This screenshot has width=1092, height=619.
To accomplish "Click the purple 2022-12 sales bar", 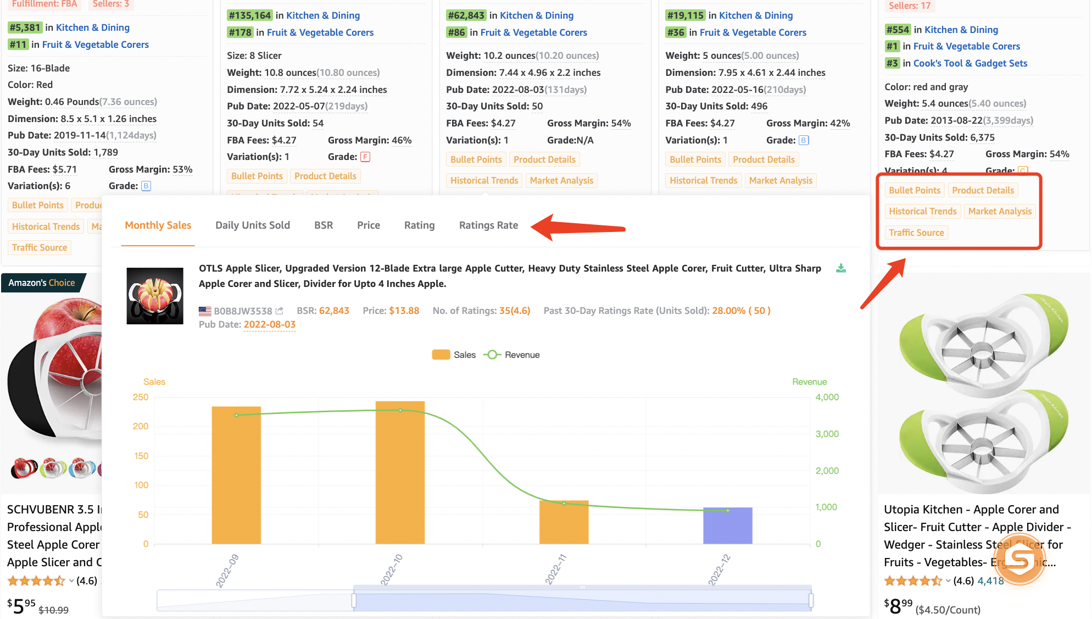I will coord(728,526).
